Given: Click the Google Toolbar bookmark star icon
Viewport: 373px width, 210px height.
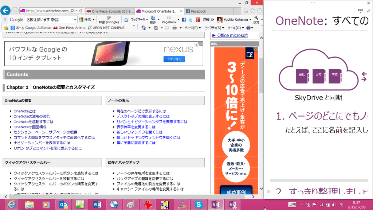Looking at the screenshot, I should coord(126,20).
